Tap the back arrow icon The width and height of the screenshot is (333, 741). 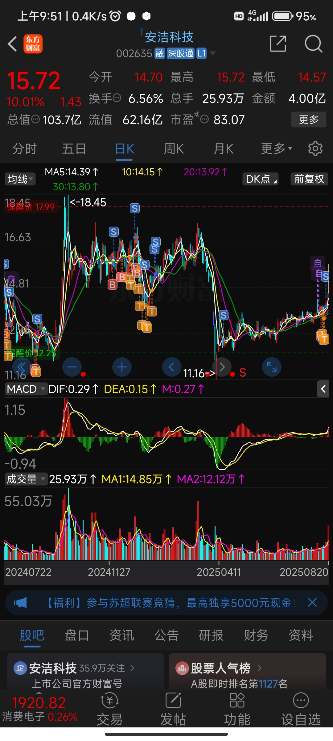click(12, 44)
